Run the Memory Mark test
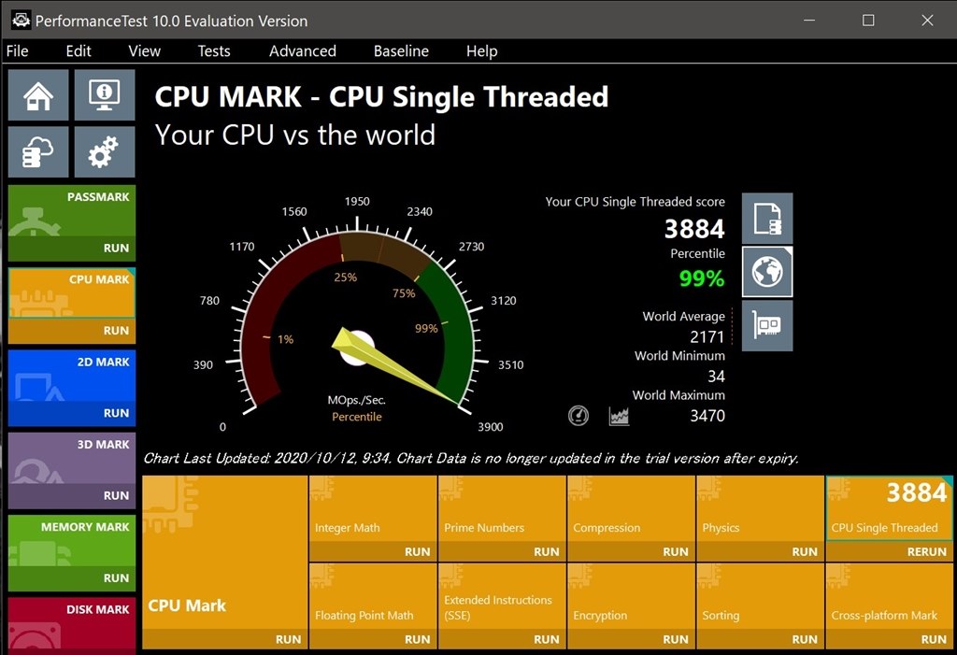957x655 pixels. 72,578
